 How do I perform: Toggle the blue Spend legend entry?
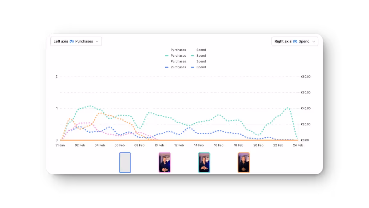tap(198, 67)
